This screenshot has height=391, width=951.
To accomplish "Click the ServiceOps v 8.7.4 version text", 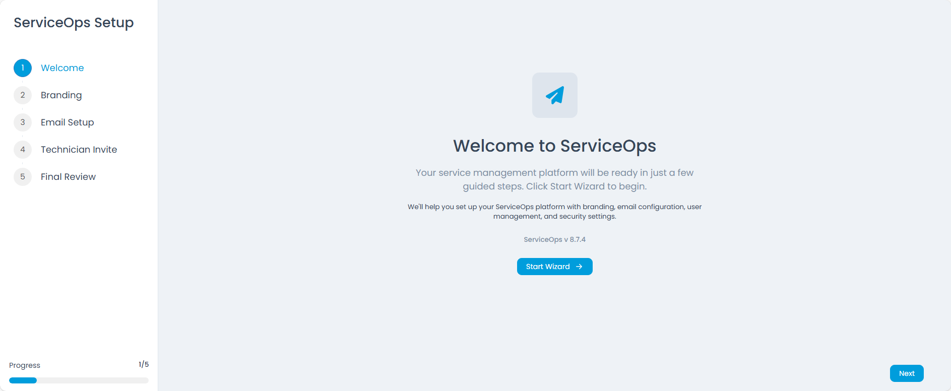I will coord(554,239).
